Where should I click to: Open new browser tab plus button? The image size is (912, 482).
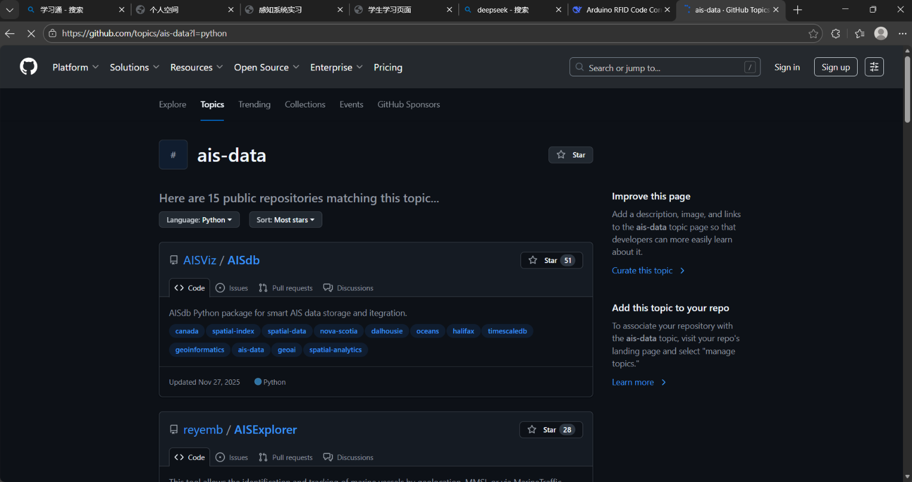(797, 10)
